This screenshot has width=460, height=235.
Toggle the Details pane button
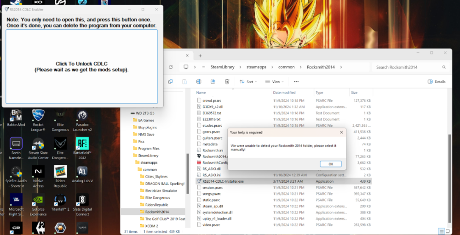pos(437,82)
